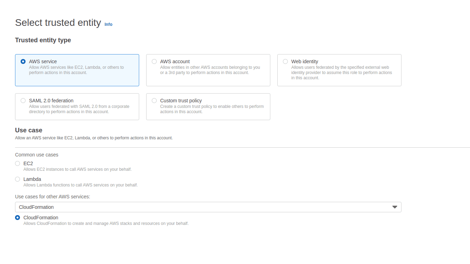Click 'Allows EC2 instances to call AWS services' text
The width and height of the screenshot is (470, 264).
pyautogui.click(x=78, y=169)
